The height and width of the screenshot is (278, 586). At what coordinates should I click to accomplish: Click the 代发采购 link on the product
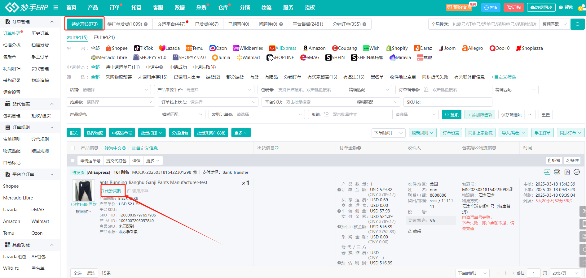point(113,191)
